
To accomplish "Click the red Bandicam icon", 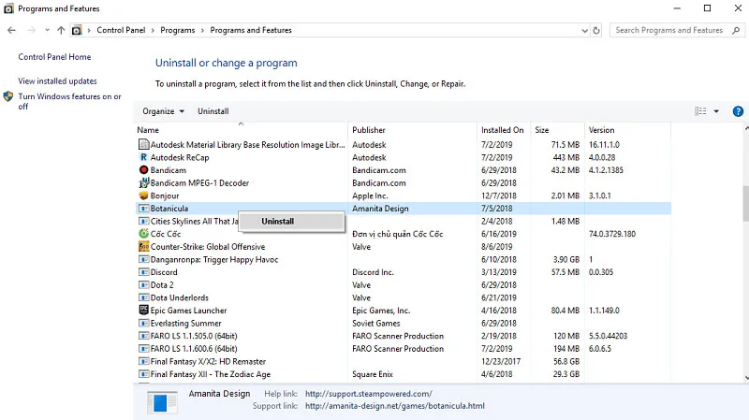I will point(143,170).
